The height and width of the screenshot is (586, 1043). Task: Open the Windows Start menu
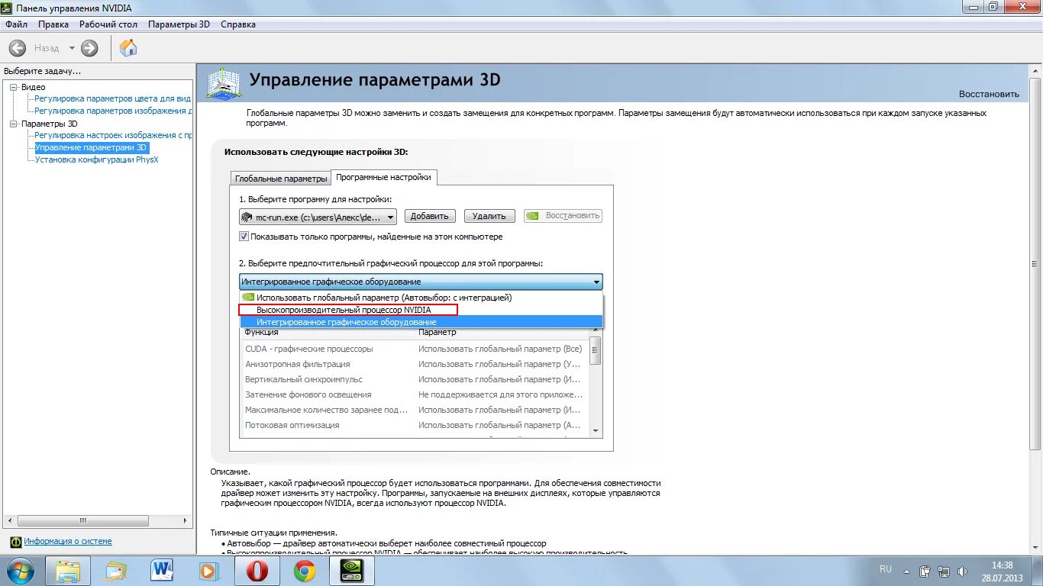click(x=19, y=571)
